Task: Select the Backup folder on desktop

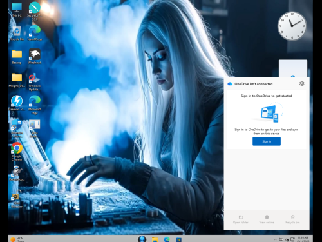Action: pos(17,57)
